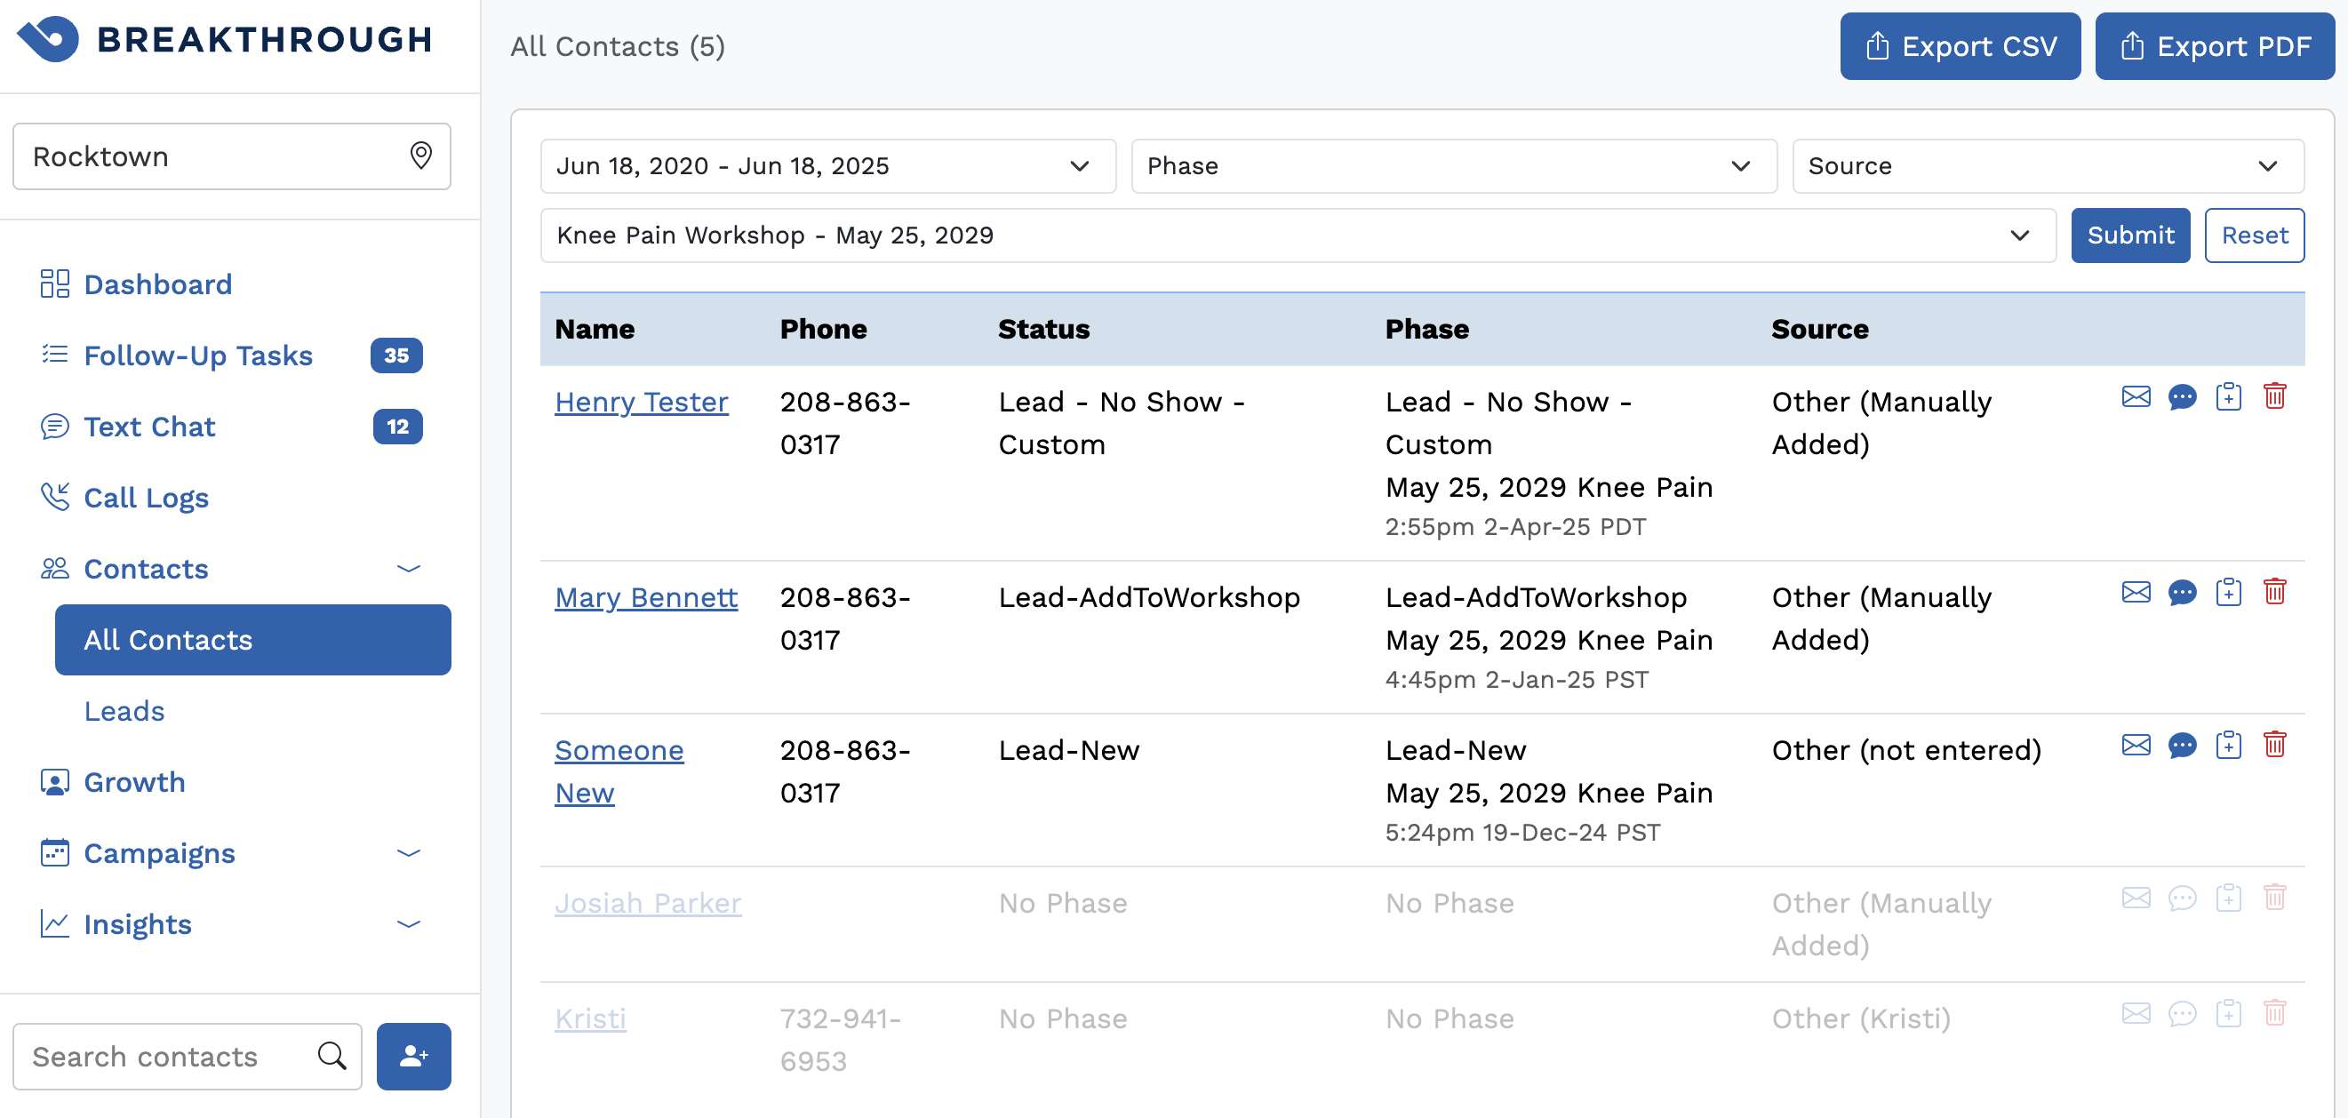Open Follow-Up Tasks in sidebar
This screenshot has width=2348, height=1118.
click(x=198, y=355)
